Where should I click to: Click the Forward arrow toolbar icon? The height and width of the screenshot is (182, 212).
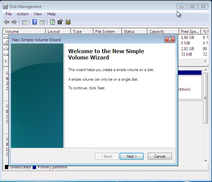14,22
